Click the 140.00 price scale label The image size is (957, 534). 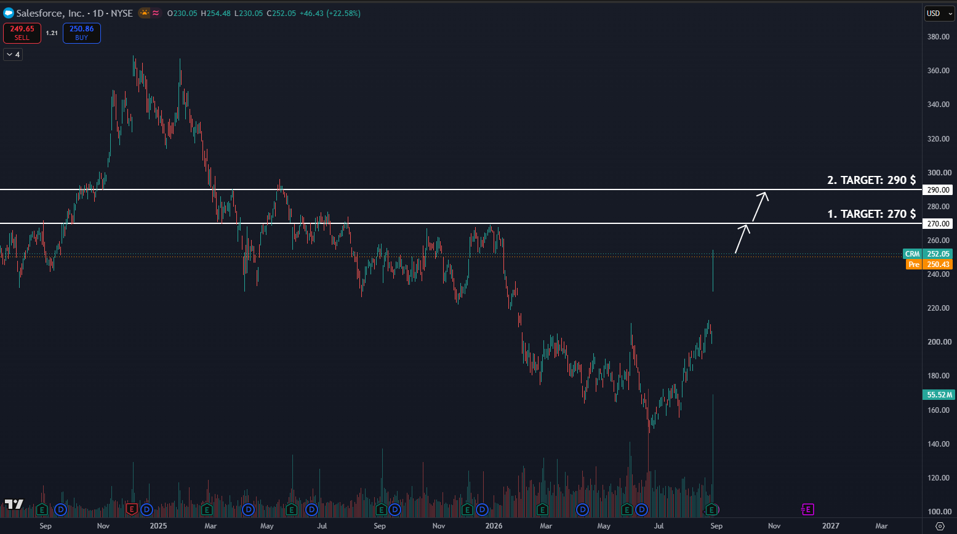(x=939, y=444)
